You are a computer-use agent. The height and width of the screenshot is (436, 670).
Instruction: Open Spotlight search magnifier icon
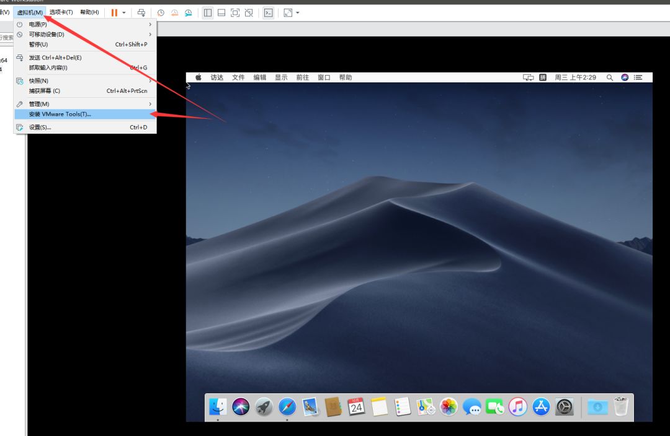tap(610, 77)
